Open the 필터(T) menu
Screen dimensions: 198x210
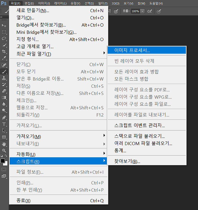pyautogui.click(x=103, y=3)
